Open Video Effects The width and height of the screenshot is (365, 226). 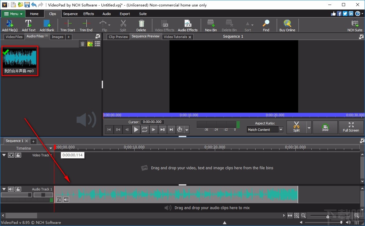click(164, 25)
